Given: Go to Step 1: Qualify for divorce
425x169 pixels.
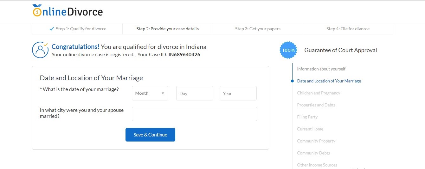Looking at the screenshot, I should 77,29.
